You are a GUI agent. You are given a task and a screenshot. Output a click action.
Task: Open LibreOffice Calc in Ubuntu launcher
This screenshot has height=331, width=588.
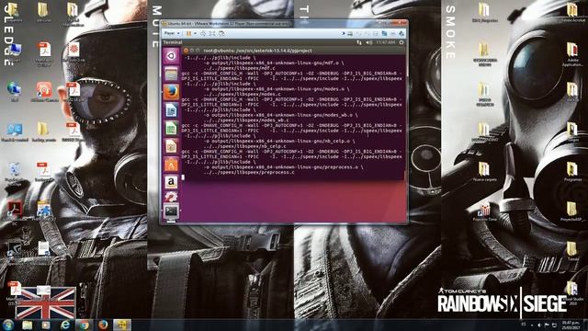[x=171, y=128]
